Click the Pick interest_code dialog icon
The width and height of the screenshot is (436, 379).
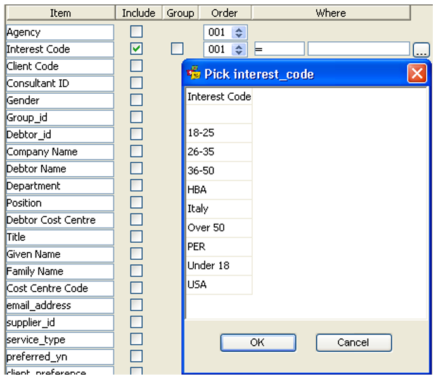(x=193, y=73)
